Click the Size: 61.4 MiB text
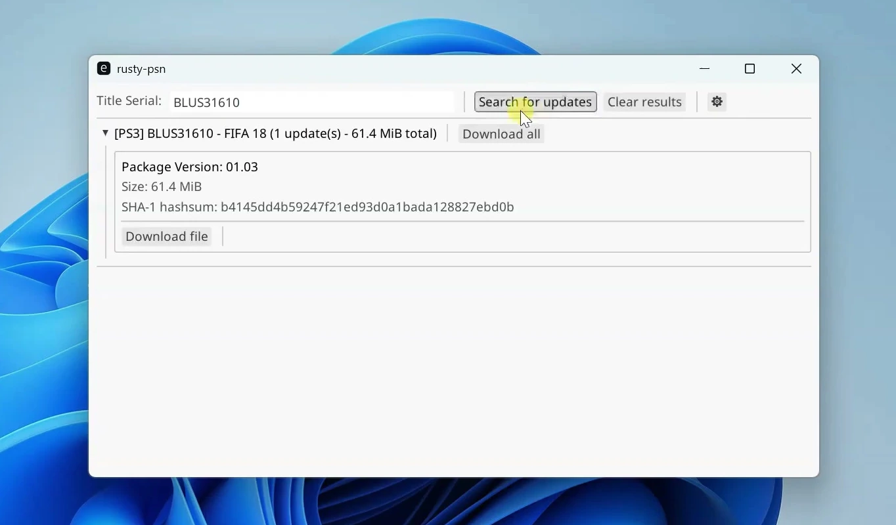The height and width of the screenshot is (525, 896). [x=162, y=187]
